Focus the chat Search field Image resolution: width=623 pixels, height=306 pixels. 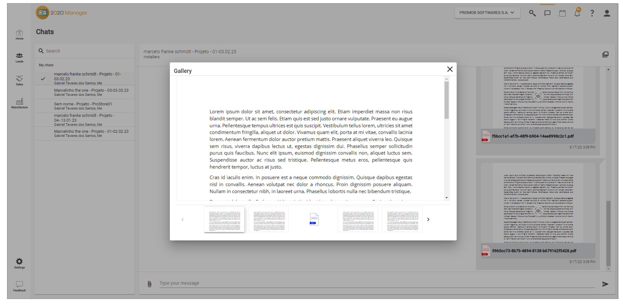84,51
